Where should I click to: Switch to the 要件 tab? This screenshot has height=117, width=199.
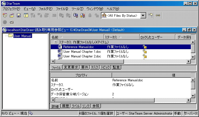pyautogui.click(x=85, y=67)
